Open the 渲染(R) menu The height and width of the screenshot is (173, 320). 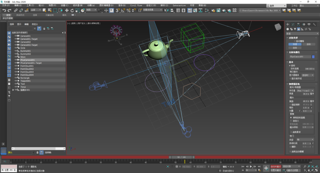[x=122, y=5]
